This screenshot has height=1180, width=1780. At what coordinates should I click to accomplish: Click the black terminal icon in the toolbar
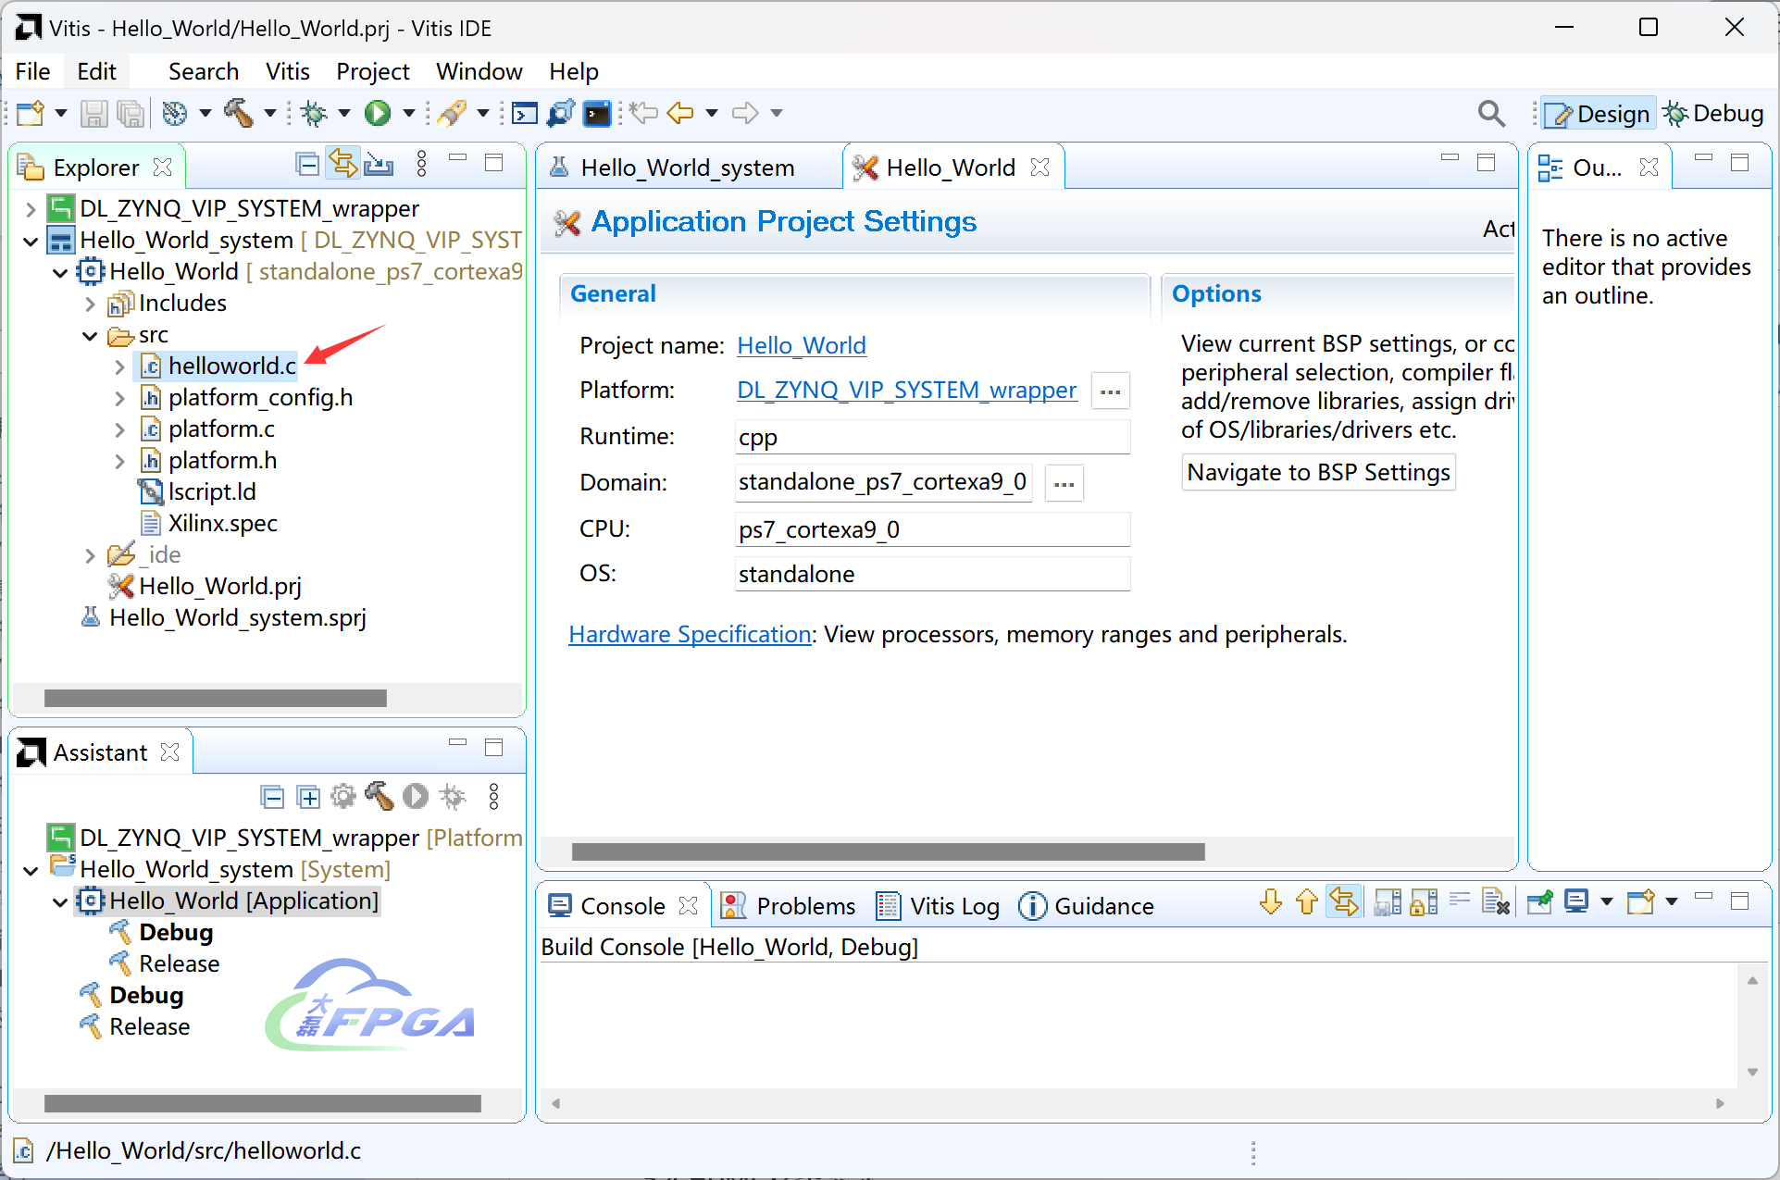597,113
